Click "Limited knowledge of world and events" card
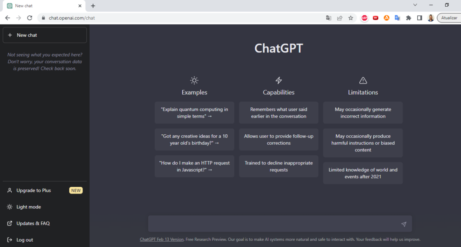This screenshot has height=247, width=461. coord(363,173)
